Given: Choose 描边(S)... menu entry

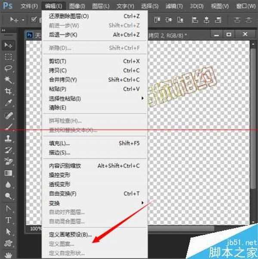Looking at the screenshot, I should click(x=95, y=153).
